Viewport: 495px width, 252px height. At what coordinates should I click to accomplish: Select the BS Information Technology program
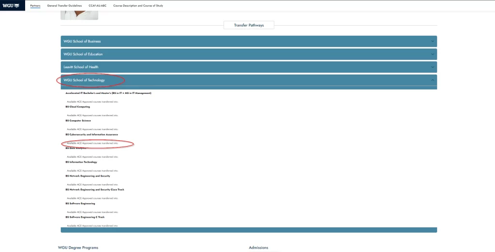coord(81,162)
